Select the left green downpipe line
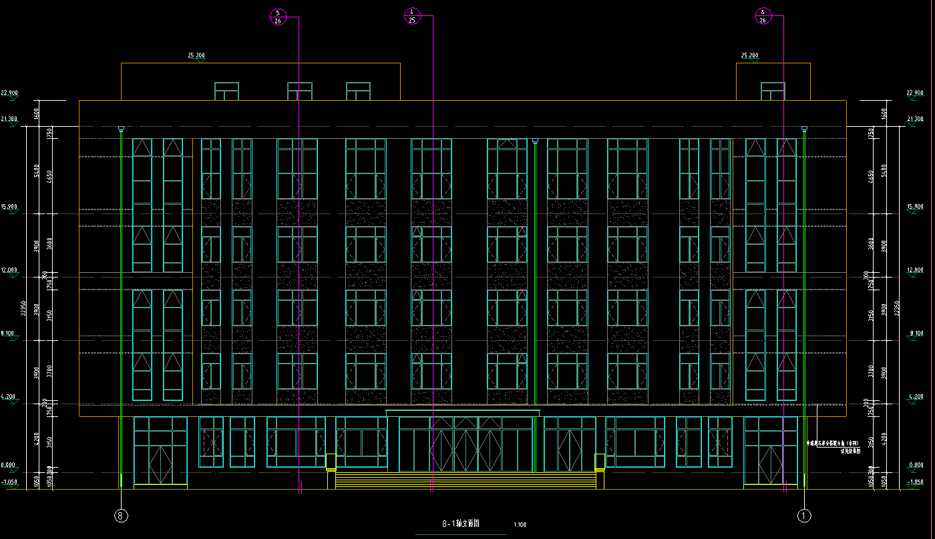Image resolution: width=935 pixels, height=539 pixels. [121, 307]
